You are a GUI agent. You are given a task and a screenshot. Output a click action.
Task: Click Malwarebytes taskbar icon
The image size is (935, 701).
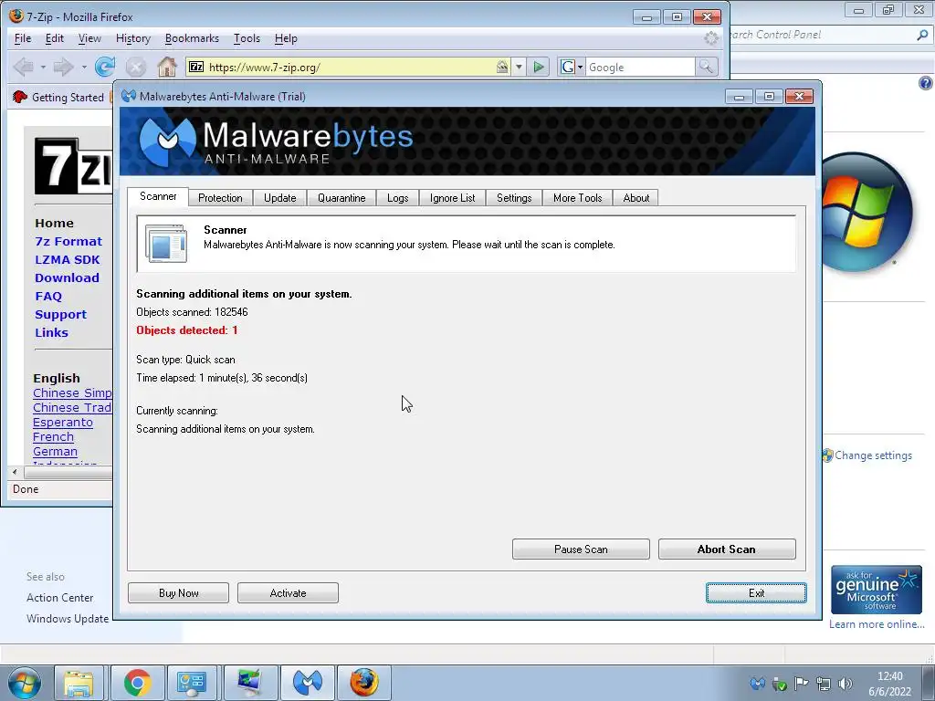tap(308, 683)
